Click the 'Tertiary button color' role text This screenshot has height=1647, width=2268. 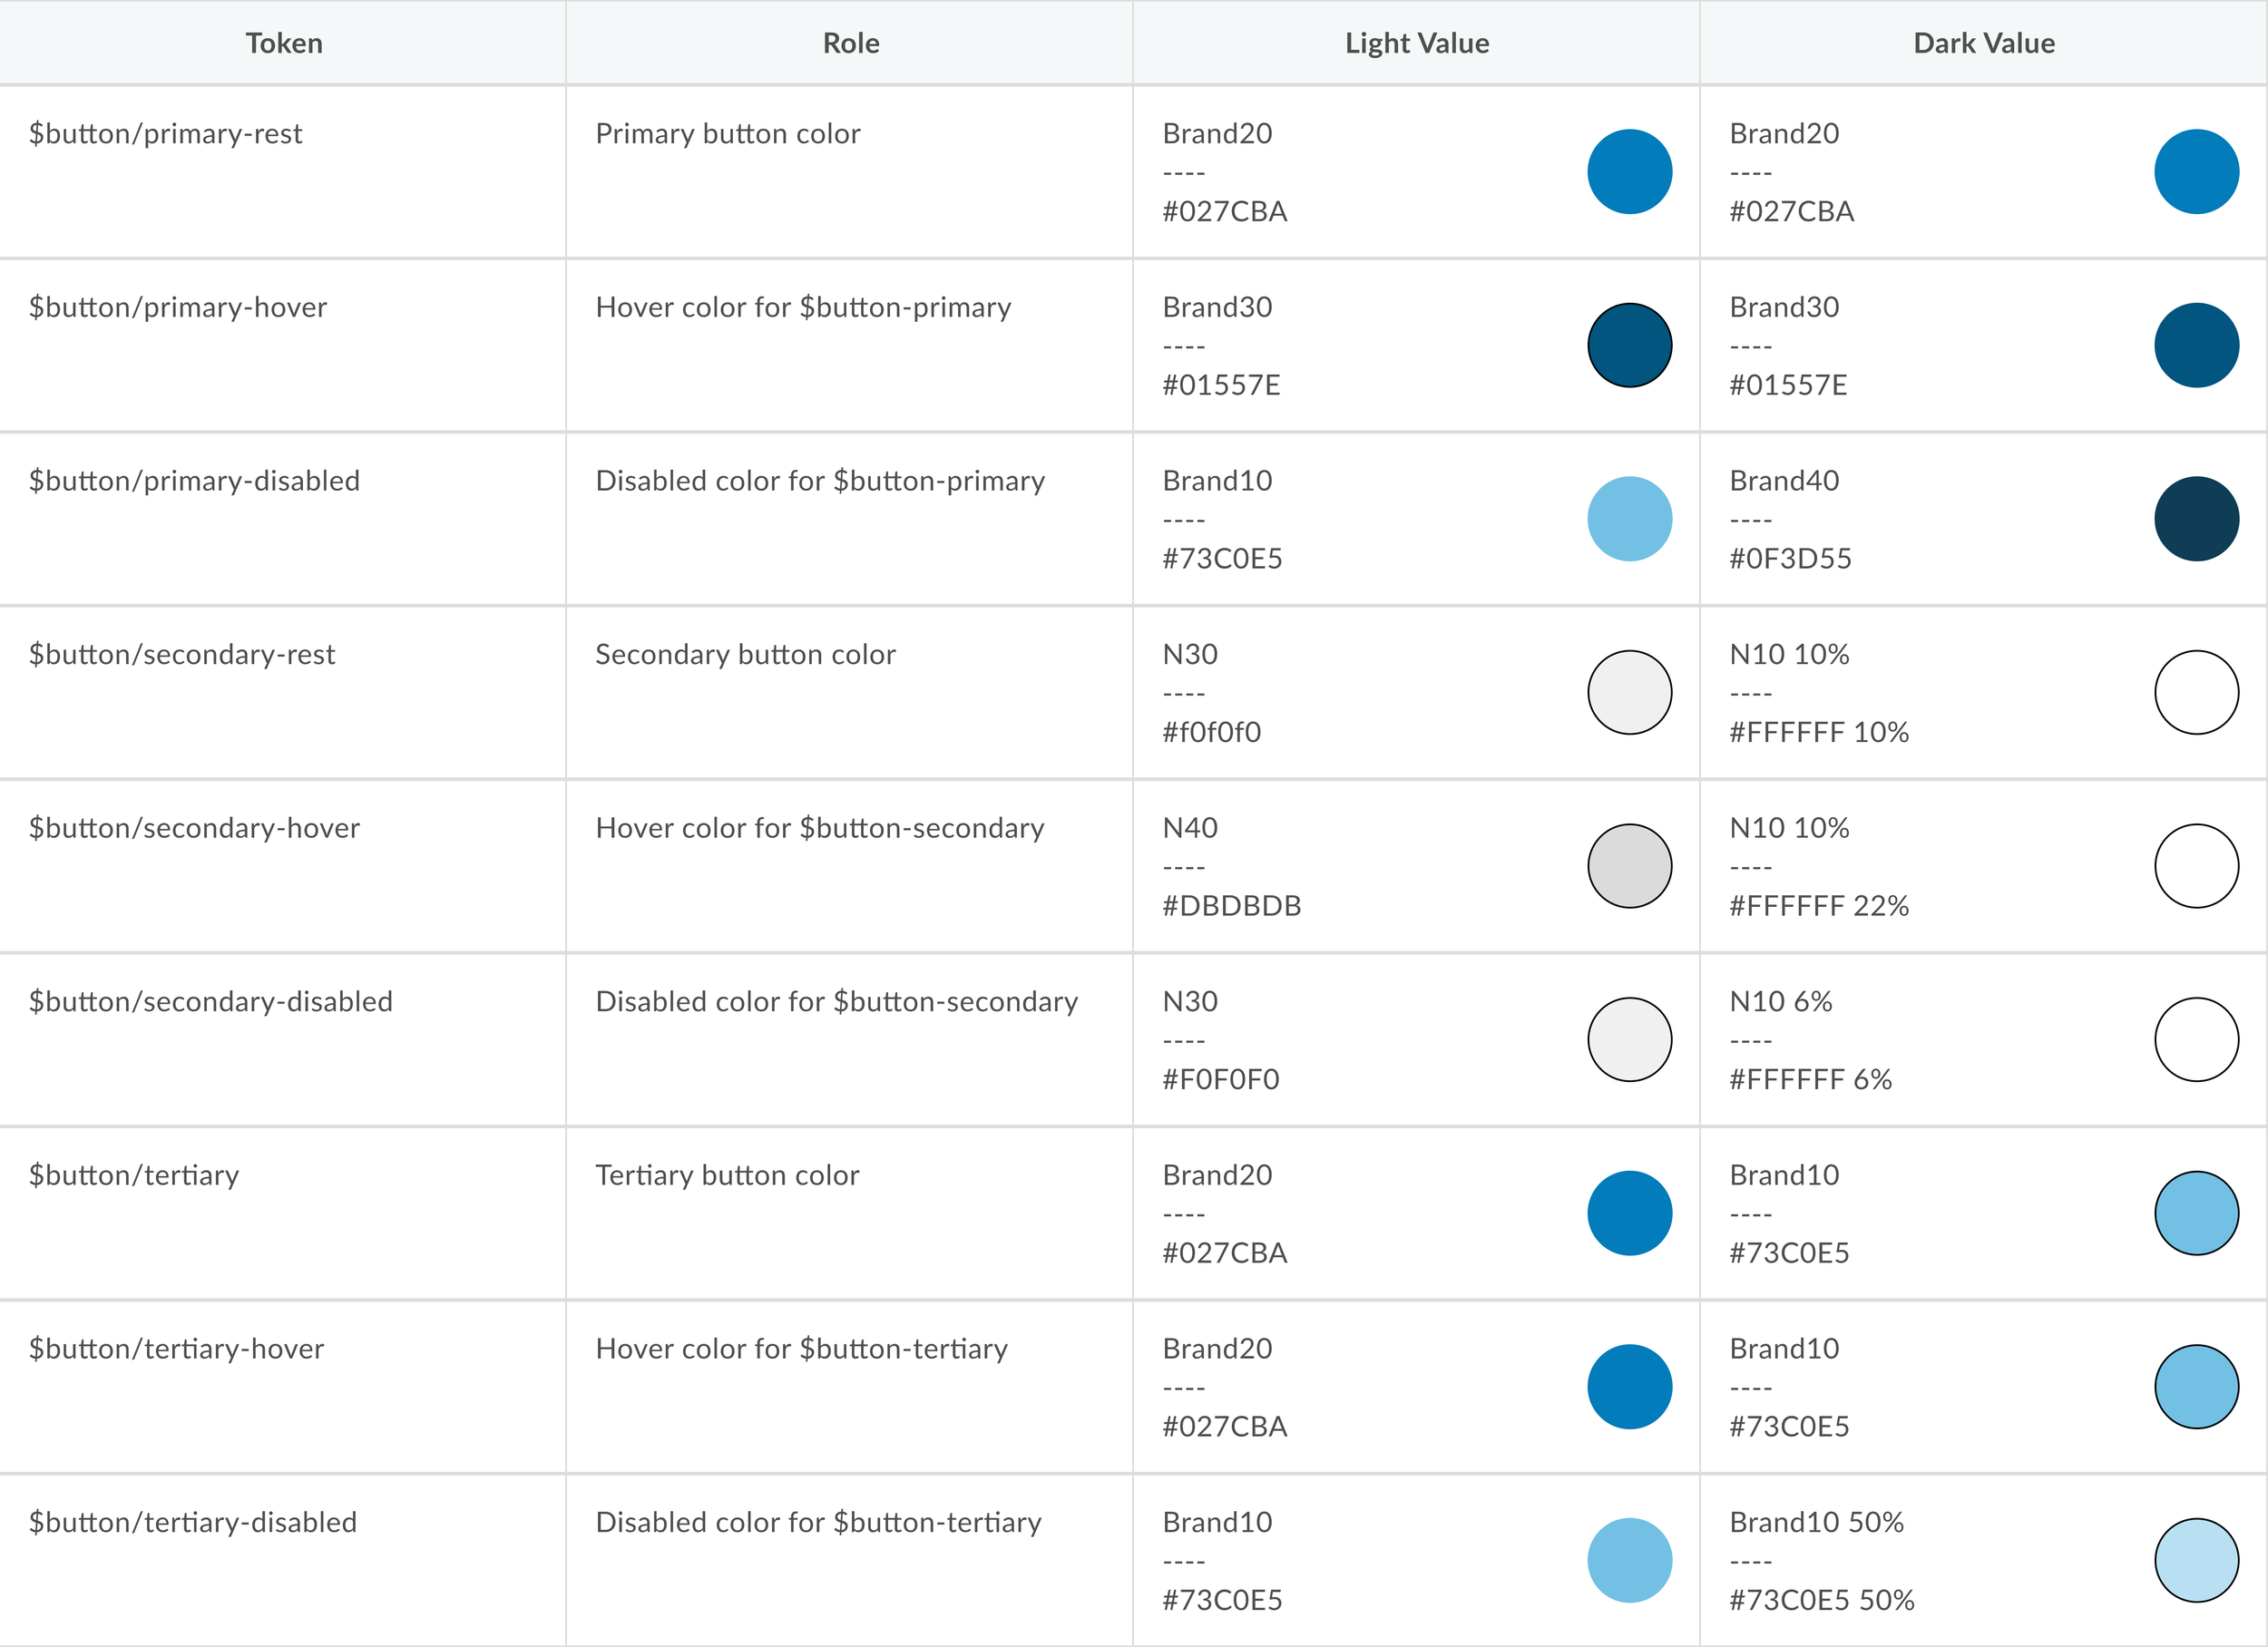(727, 1175)
